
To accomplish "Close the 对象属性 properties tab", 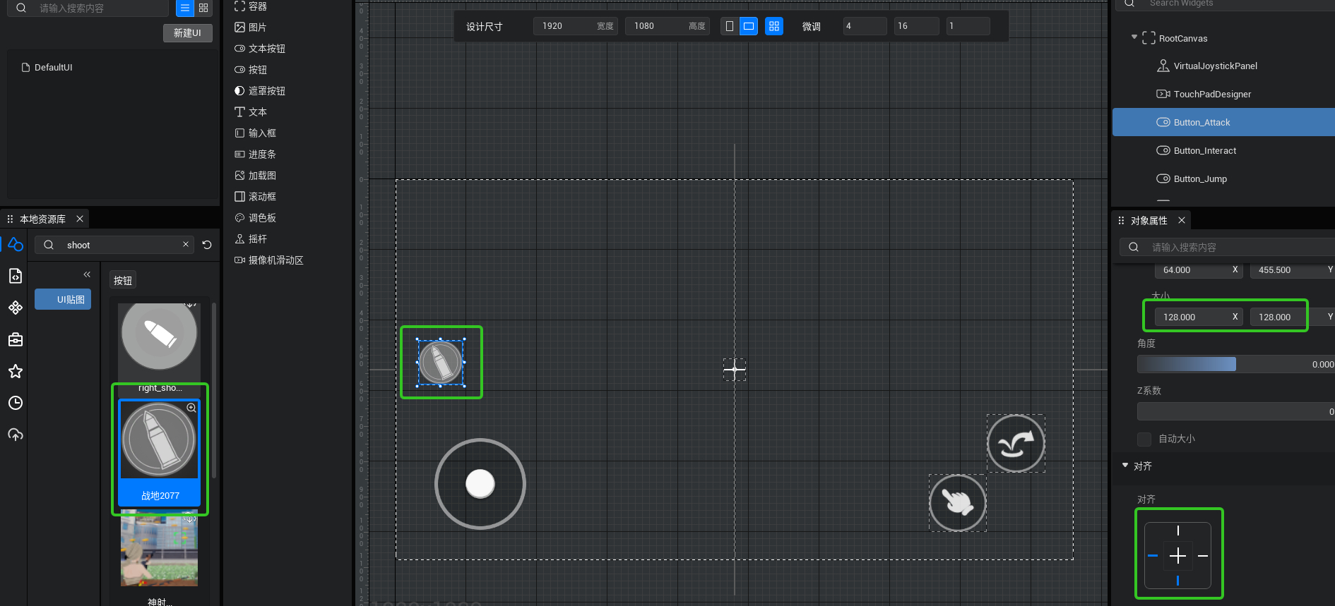I will point(1182,220).
